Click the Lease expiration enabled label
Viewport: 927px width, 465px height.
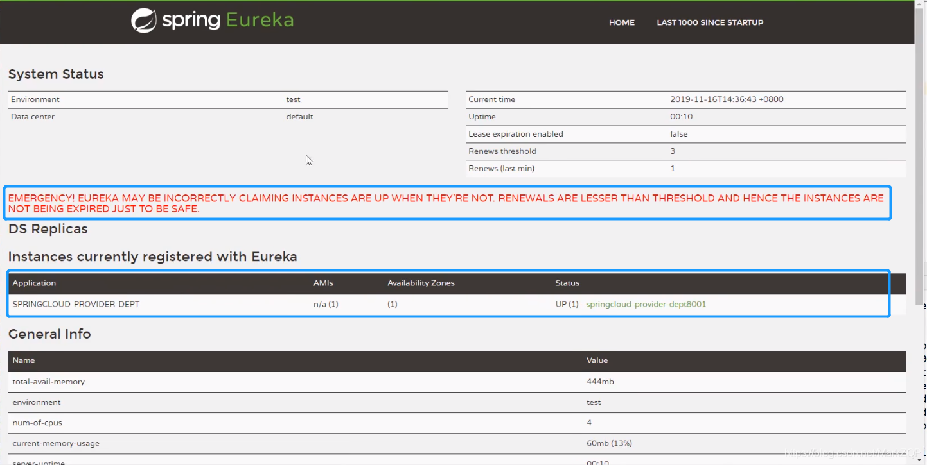pos(515,134)
